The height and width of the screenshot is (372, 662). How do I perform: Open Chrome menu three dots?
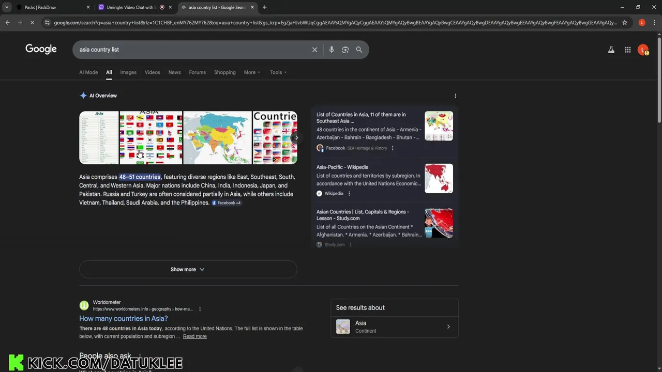point(654,22)
